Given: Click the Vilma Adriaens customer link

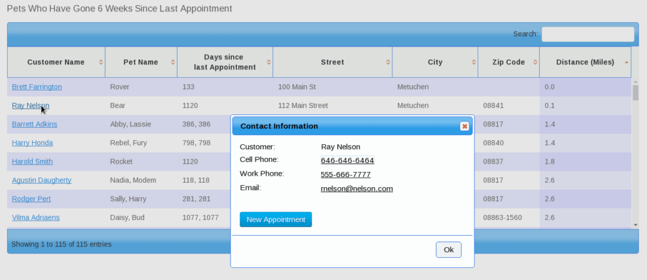Looking at the screenshot, I should pos(36,217).
